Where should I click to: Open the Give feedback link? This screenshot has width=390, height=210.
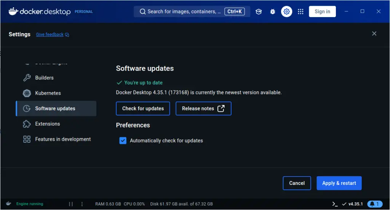click(50, 35)
